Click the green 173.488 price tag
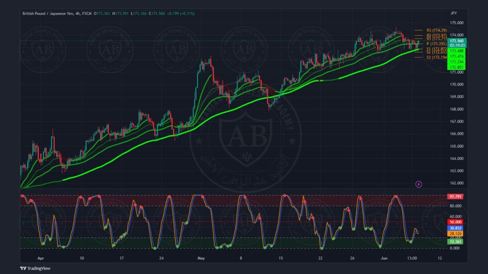The height and width of the screenshot is (274, 488). coord(457,51)
